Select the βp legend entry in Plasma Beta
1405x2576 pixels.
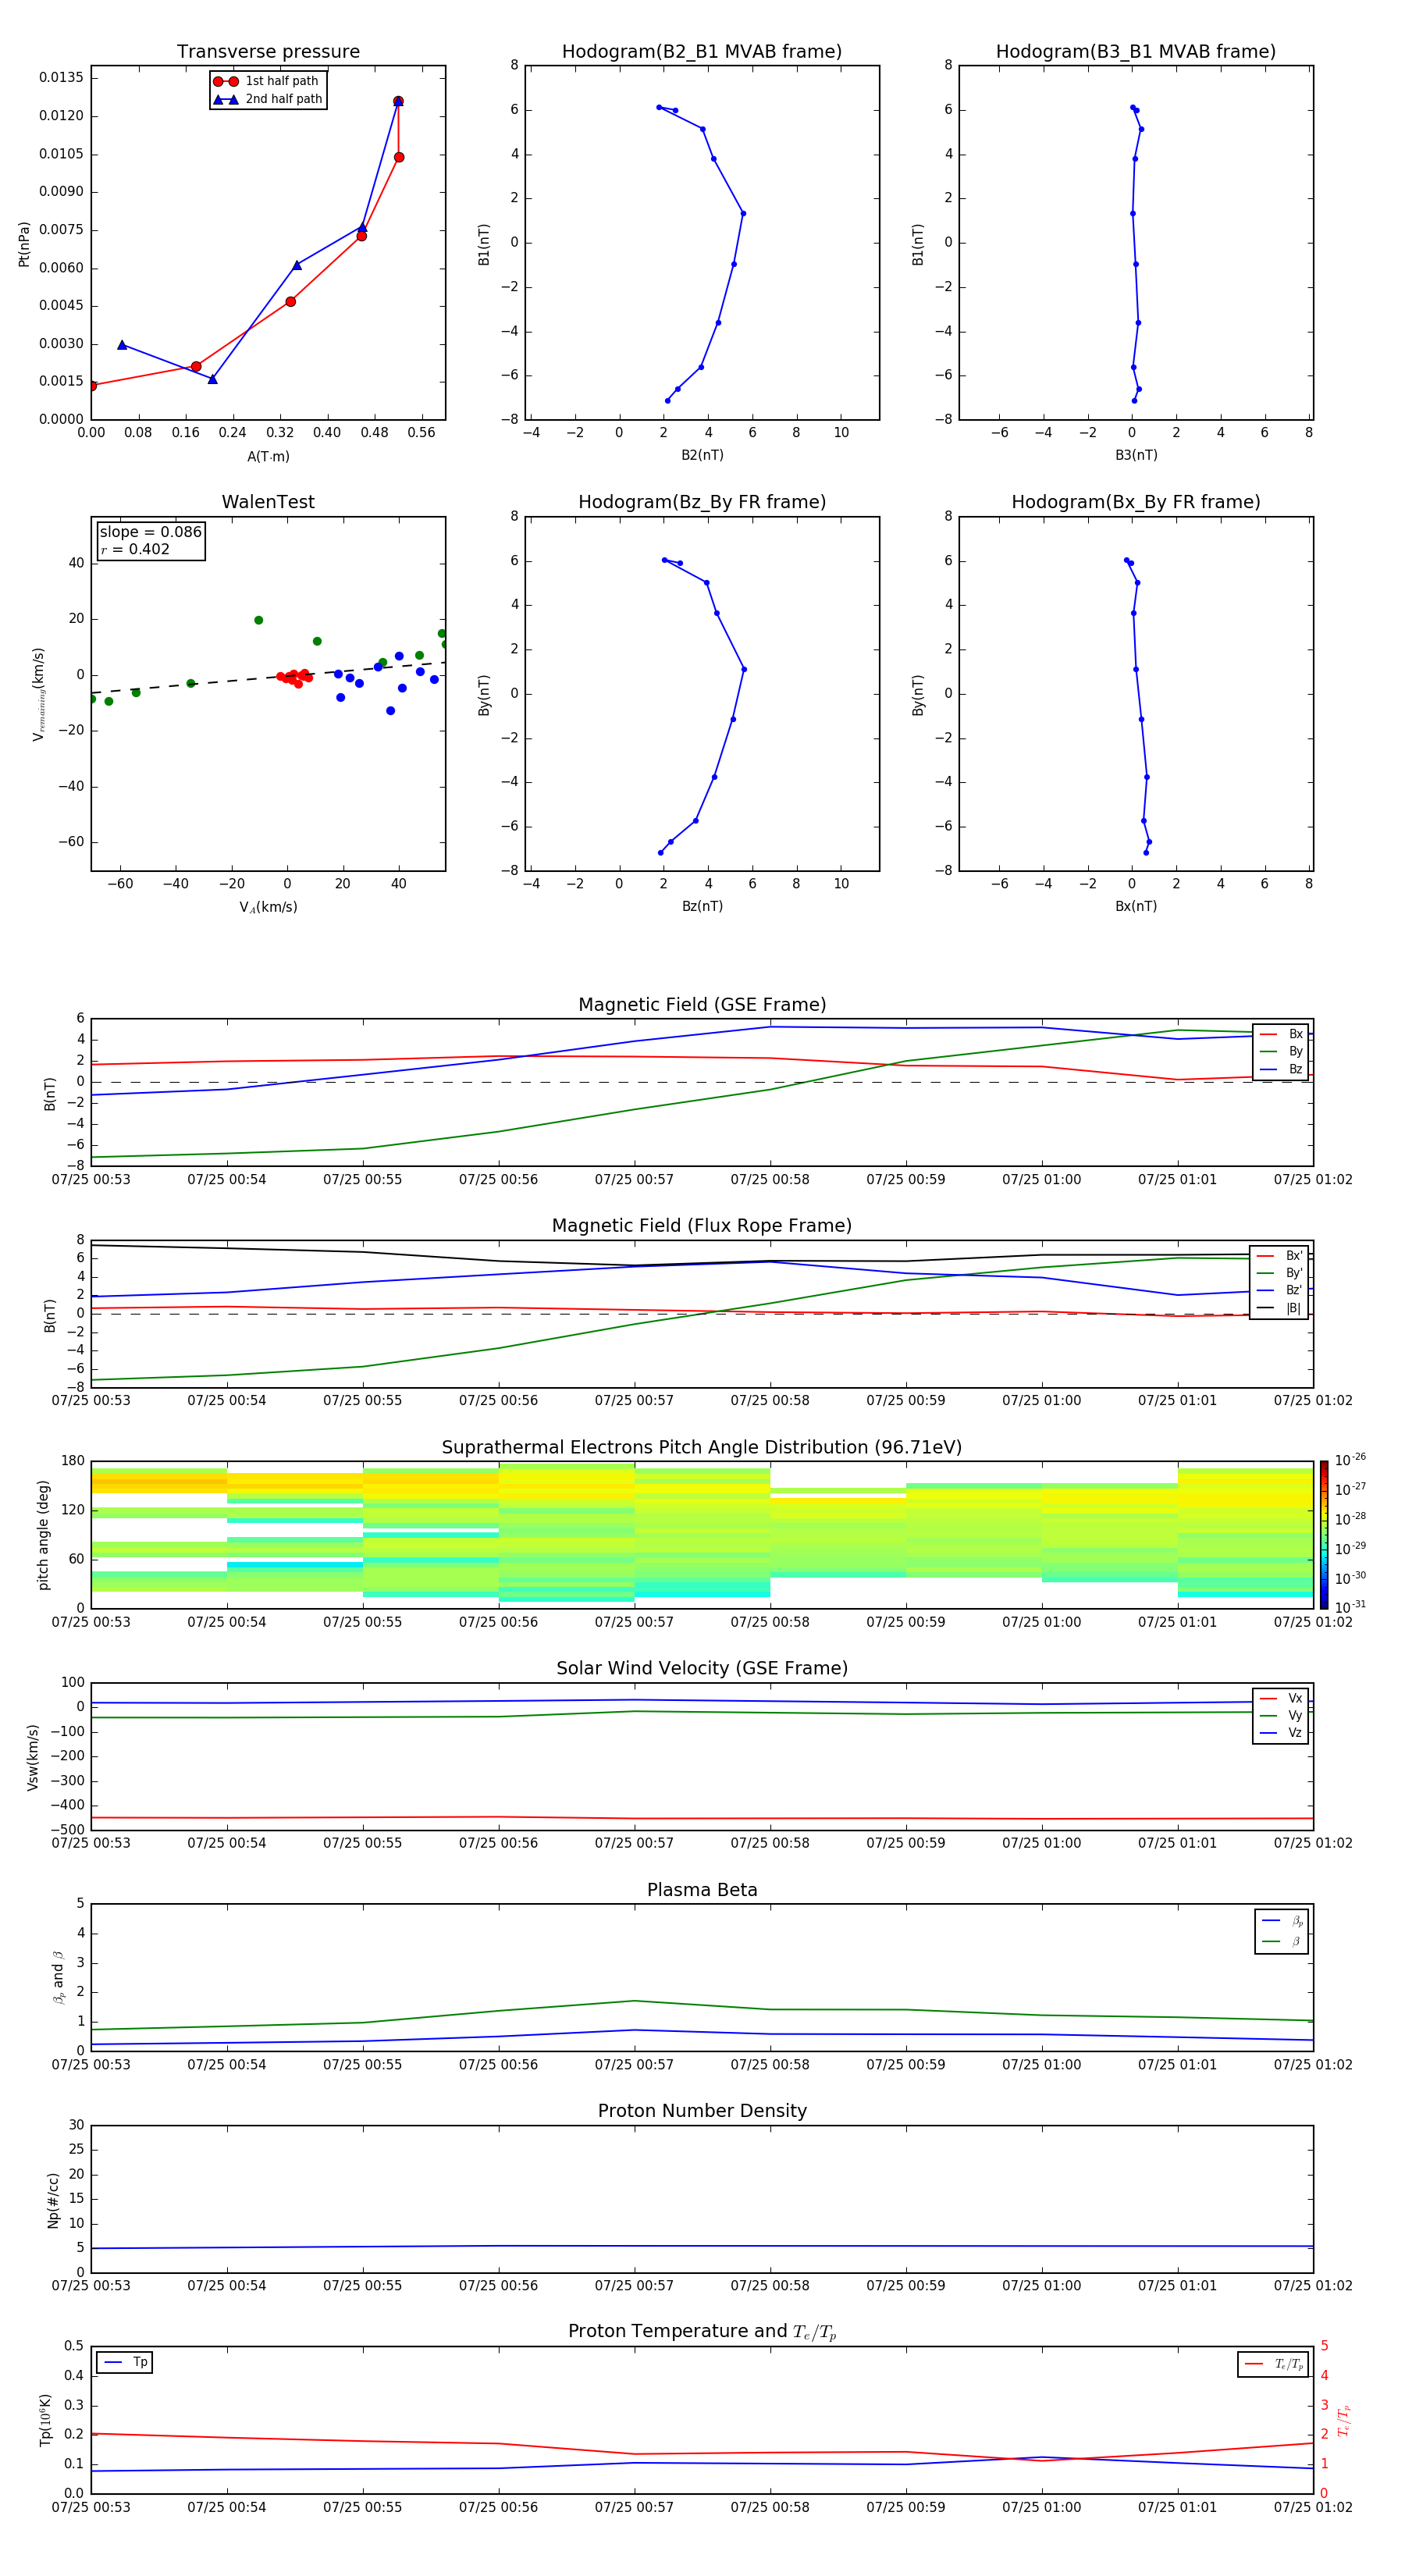pos(1282,1921)
